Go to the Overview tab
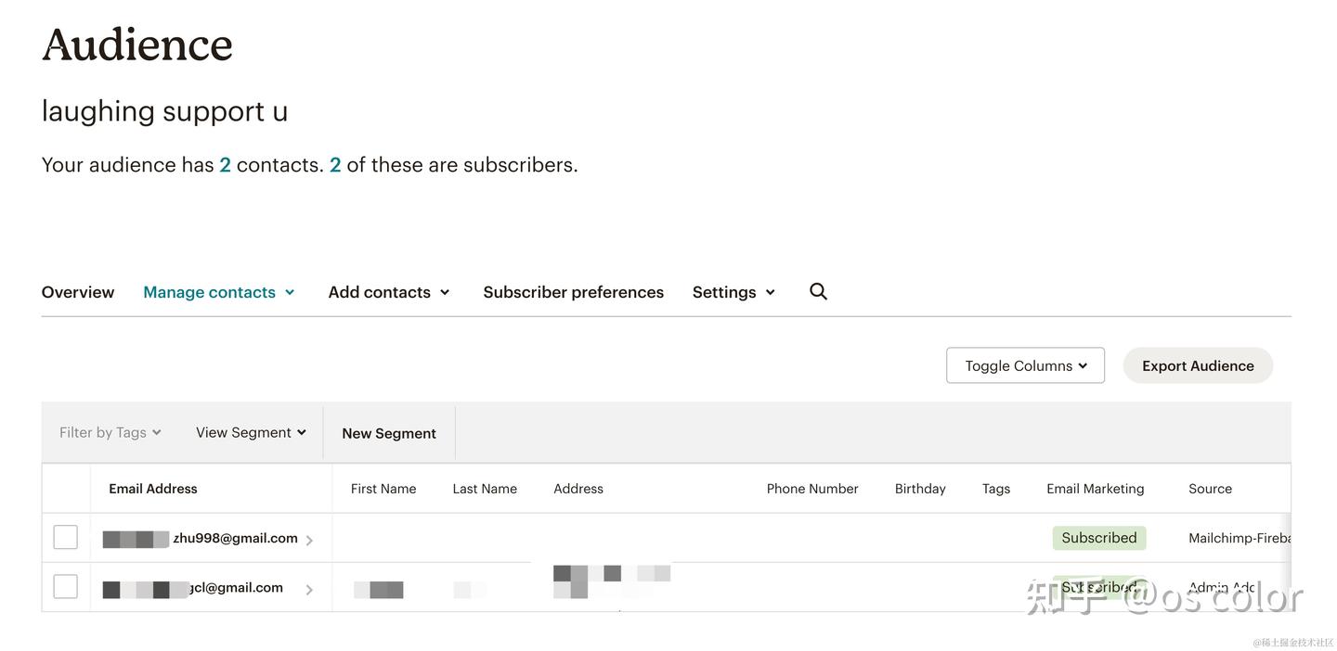This screenshot has width=1337, height=651. 78,292
